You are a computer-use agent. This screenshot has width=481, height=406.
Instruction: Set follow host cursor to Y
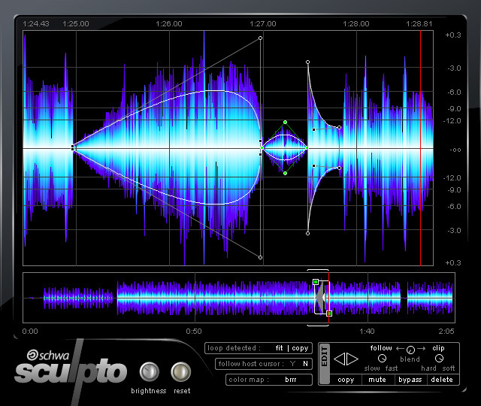point(292,364)
